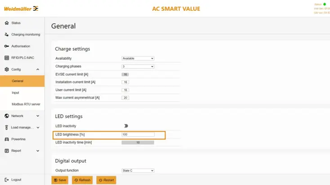Click the Charging monitoring plug icon

point(7,34)
